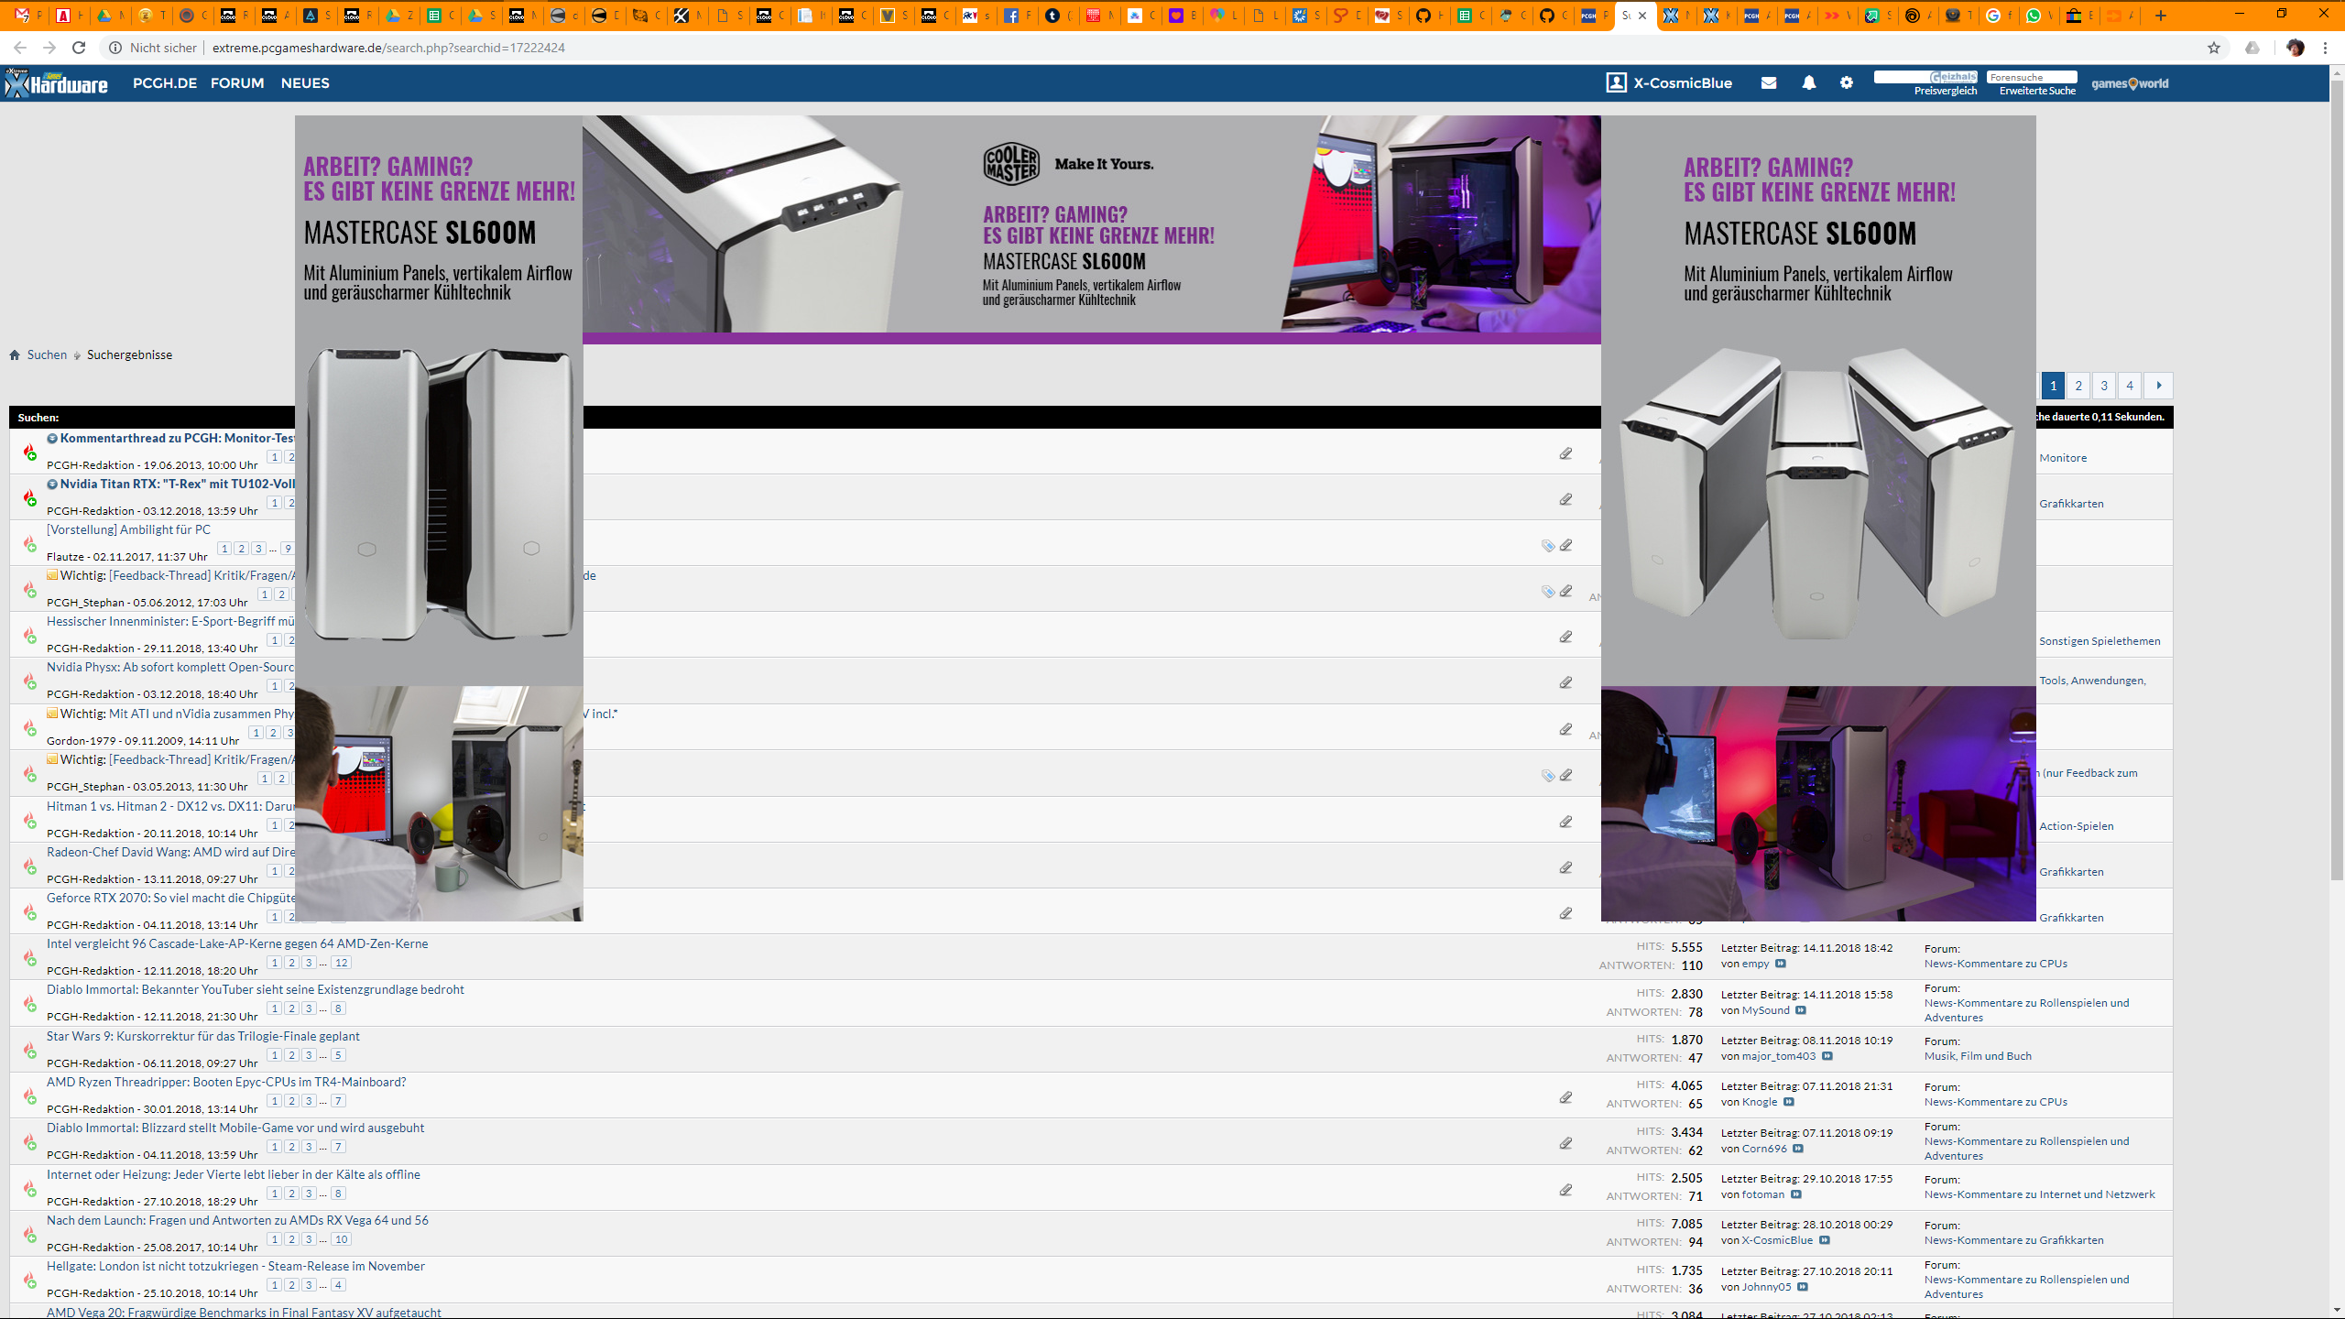Open page 10 of AMDs RX Vega thread

341,1239
